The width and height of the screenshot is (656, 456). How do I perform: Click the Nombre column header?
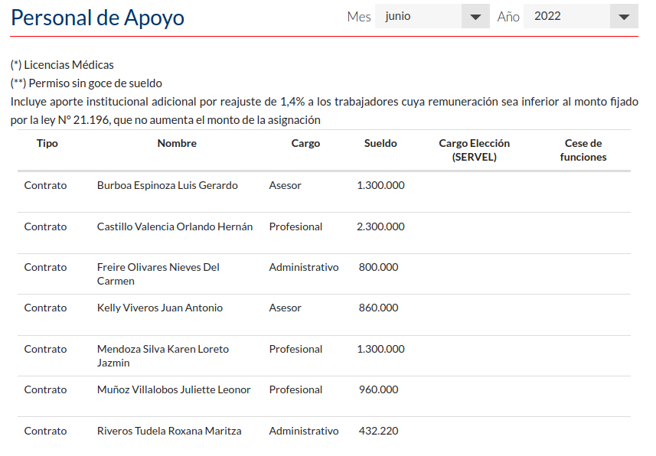[x=177, y=143]
